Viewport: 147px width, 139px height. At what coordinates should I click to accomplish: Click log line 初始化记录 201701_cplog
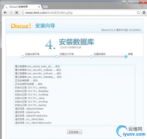click(x=30, y=98)
